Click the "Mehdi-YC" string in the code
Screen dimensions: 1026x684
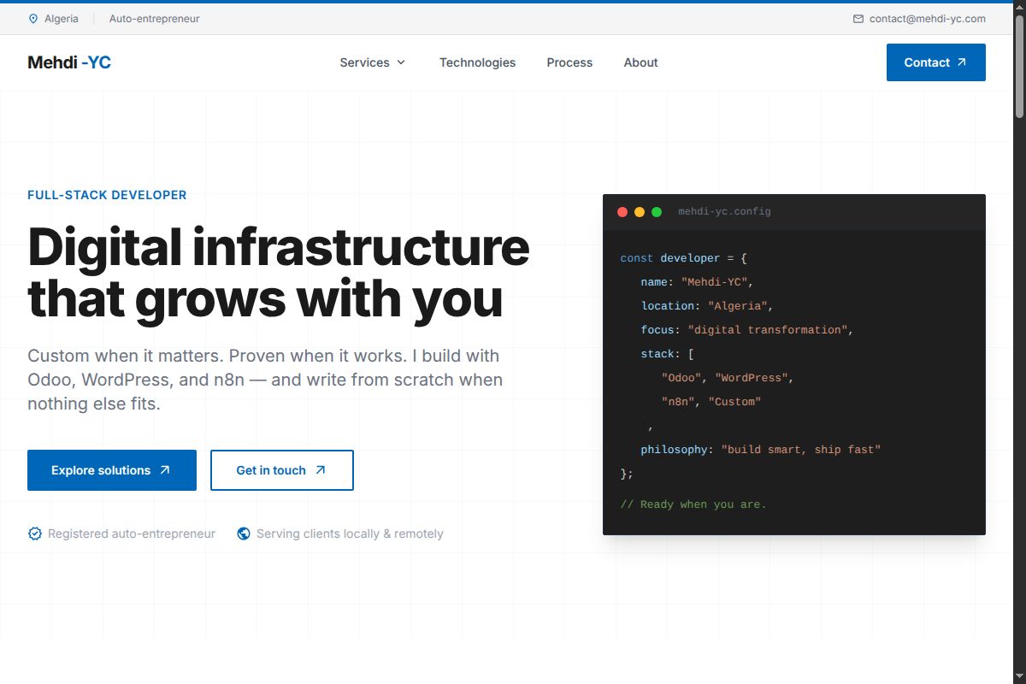tap(714, 282)
